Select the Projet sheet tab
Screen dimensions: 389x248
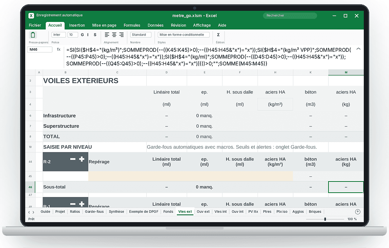[x=60, y=212]
